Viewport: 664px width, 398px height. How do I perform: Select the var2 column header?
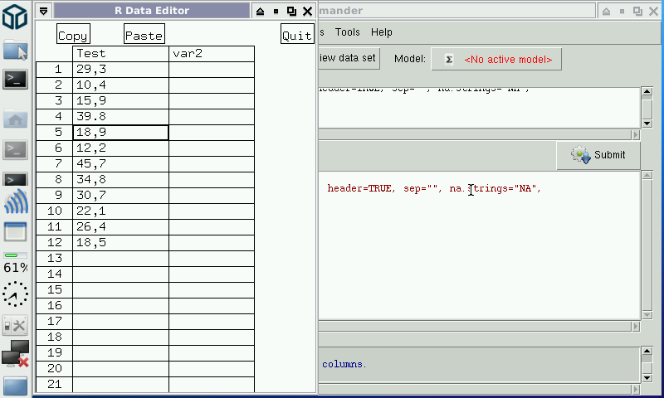point(212,54)
